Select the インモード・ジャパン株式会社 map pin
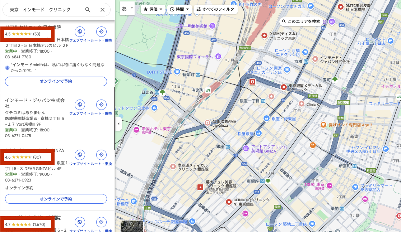 click(315, 59)
